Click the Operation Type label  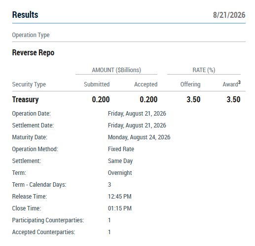[31, 35]
